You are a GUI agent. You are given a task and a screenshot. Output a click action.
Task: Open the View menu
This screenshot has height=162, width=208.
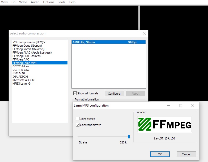coord(4,2)
